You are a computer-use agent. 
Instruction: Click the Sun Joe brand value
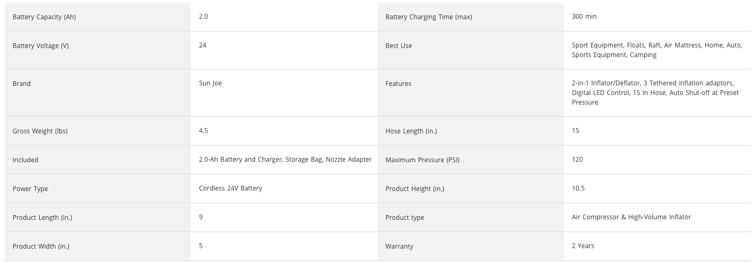[x=210, y=83]
